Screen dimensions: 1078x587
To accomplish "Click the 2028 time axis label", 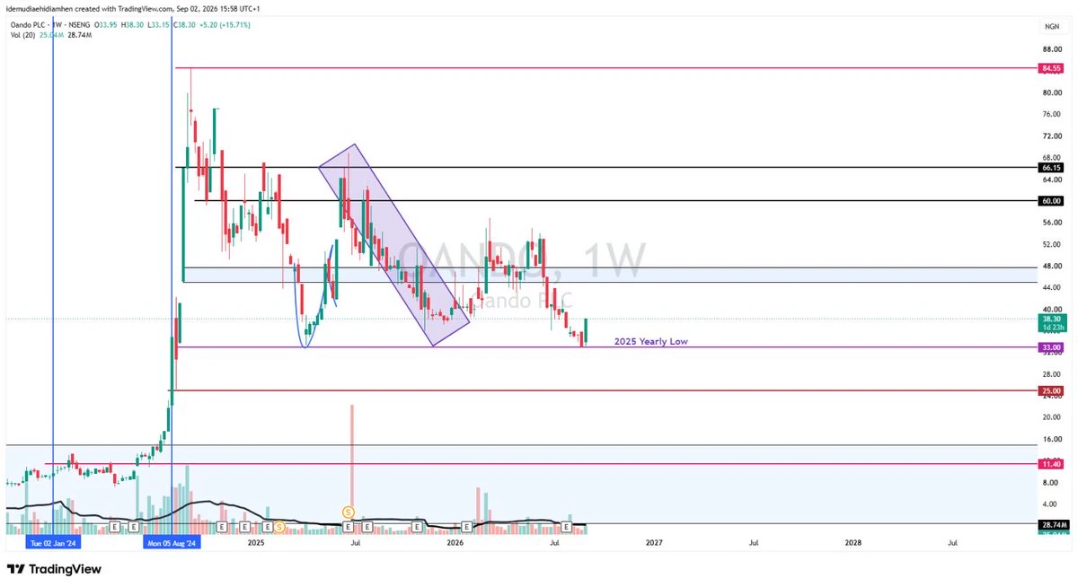I will click(853, 543).
